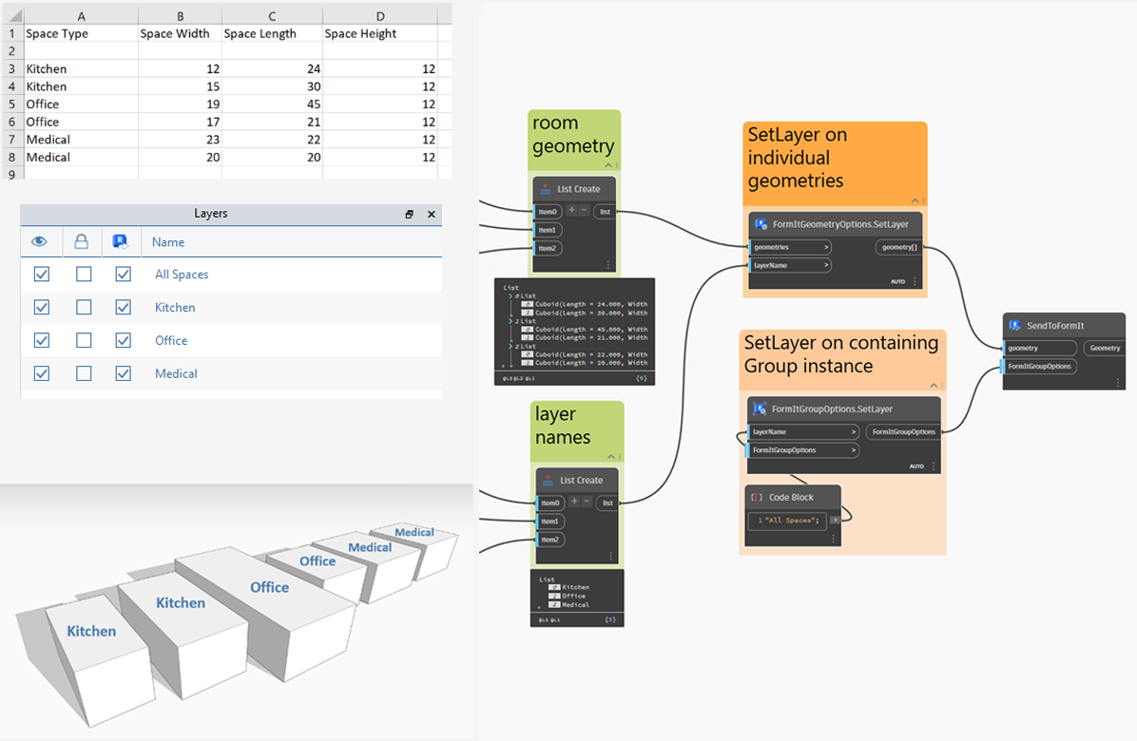Click the FormItGeometryOptions.SetLayer node icon
Image resolution: width=1137 pixels, height=741 pixels.
click(761, 224)
